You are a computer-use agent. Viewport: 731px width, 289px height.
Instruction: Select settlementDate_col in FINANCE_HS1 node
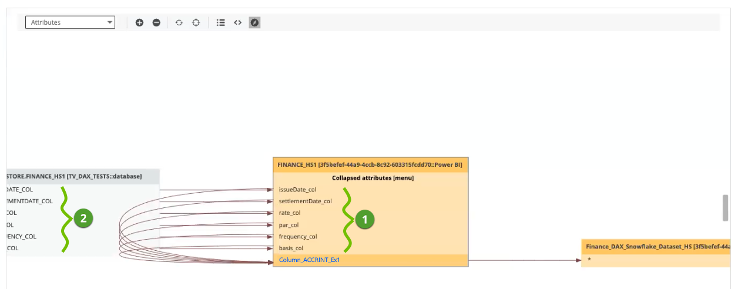point(305,201)
